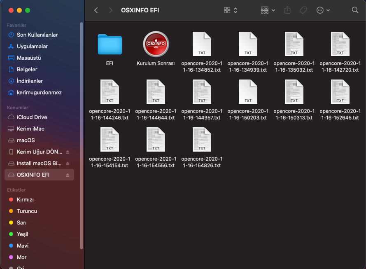Click the Edit Tags icon in toolbar
The height and width of the screenshot is (269, 366).
[x=303, y=10]
